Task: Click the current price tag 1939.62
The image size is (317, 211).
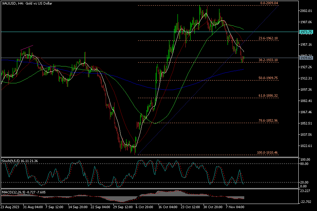Action: coord(306,58)
